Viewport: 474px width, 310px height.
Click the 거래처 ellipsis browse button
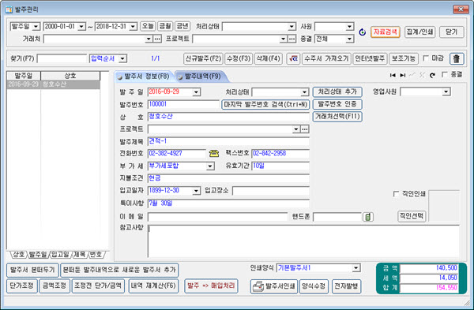tap(157, 39)
